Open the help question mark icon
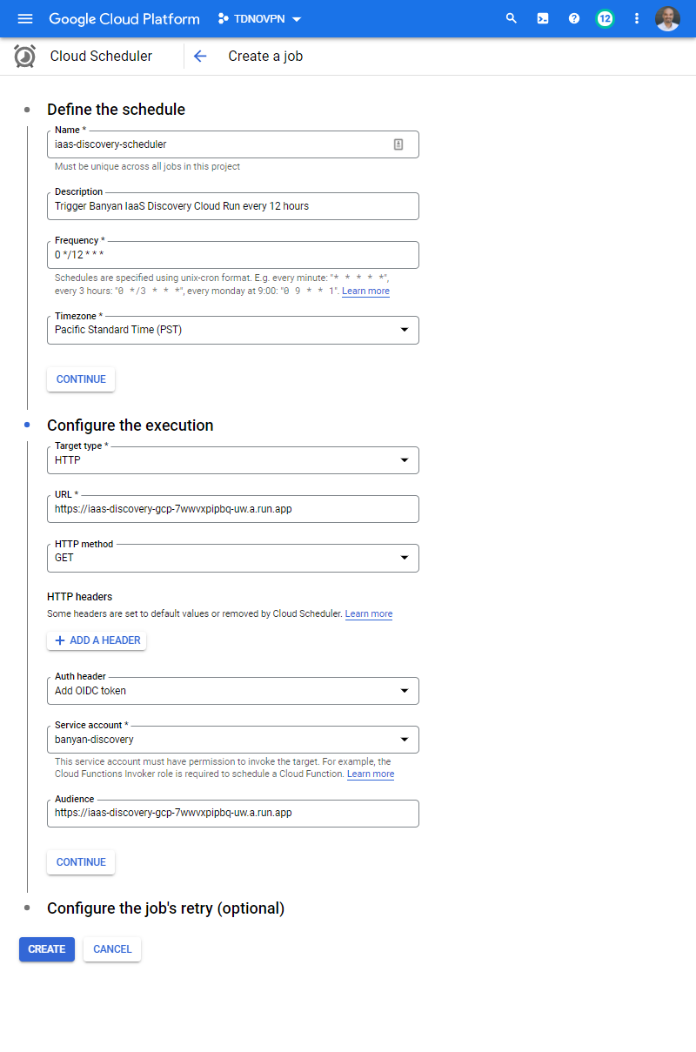Image resolution: width=696 pixels, height=1052 pixels. [574, 18]
